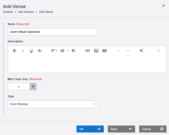This screenshot has height=135, width=169.
Task: Open the Type dropdown showing Zoom Meeting
Action: 53,104
